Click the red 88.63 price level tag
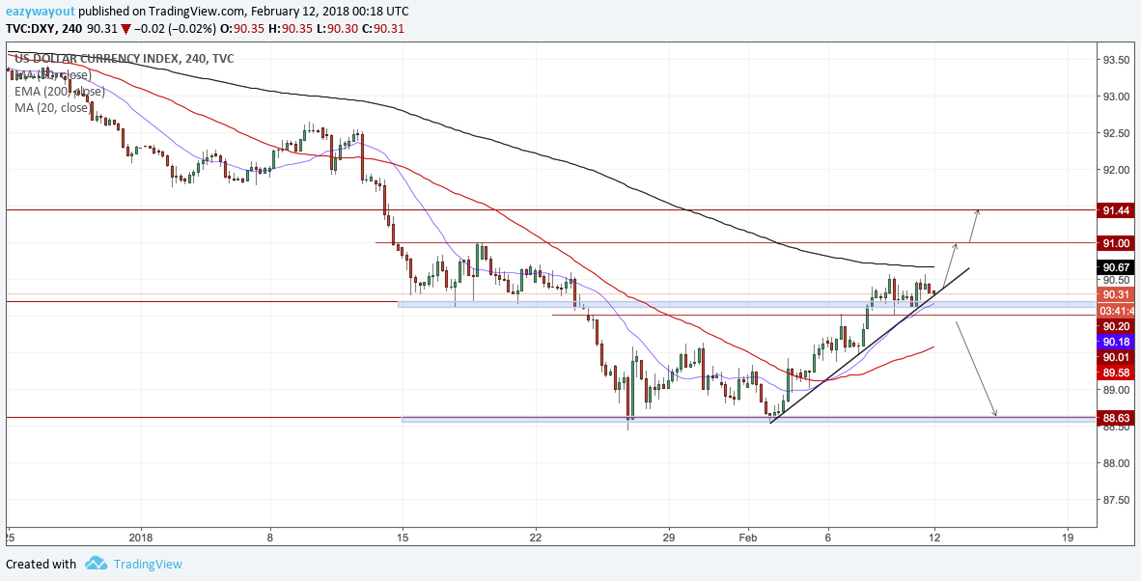This screenshot has width=1141, height=581. click(x=1116, y=417)
